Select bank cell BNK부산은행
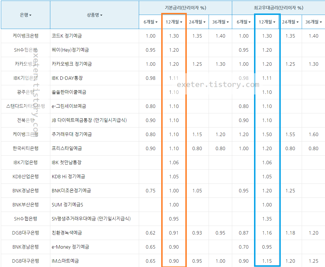Screen dimensions: 325x267 tap(26, 205)
